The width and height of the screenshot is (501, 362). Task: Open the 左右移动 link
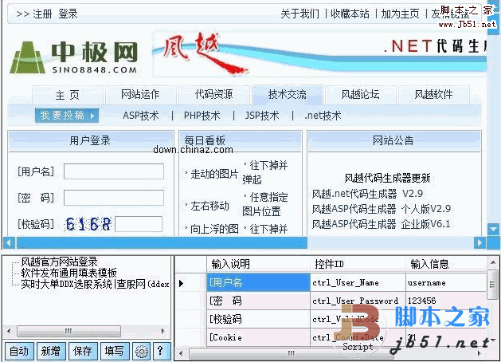coord(209,206)
